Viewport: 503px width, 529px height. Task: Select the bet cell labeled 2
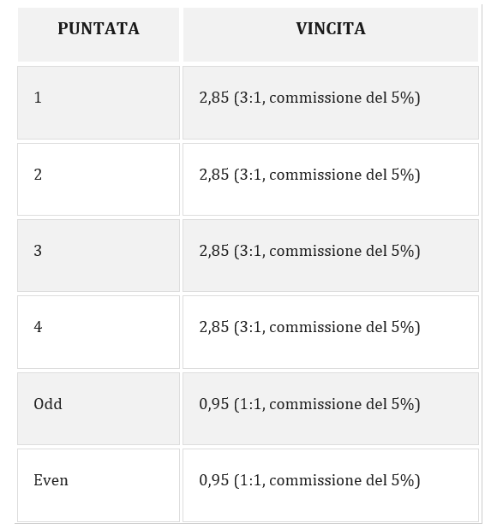pyautogui.click(x=99, y=179)
